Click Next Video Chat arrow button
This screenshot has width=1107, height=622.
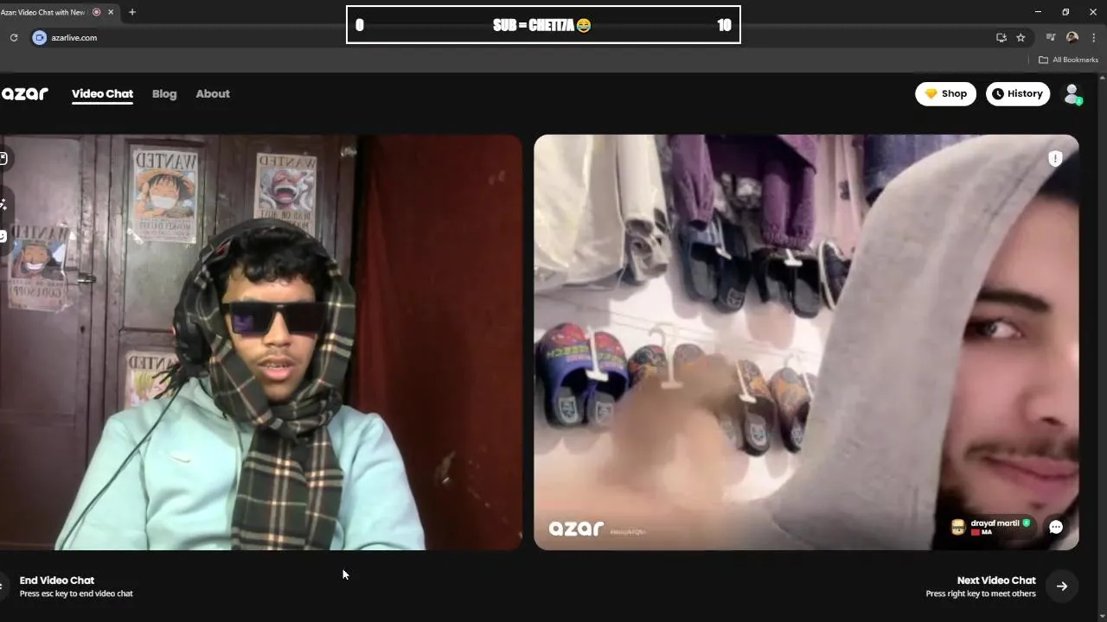tap(1062, 586)
